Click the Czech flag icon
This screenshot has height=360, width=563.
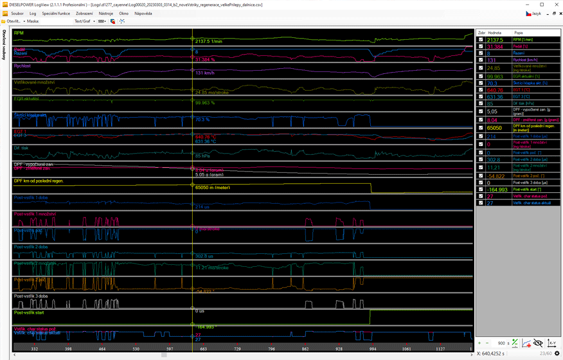[528, 14]
